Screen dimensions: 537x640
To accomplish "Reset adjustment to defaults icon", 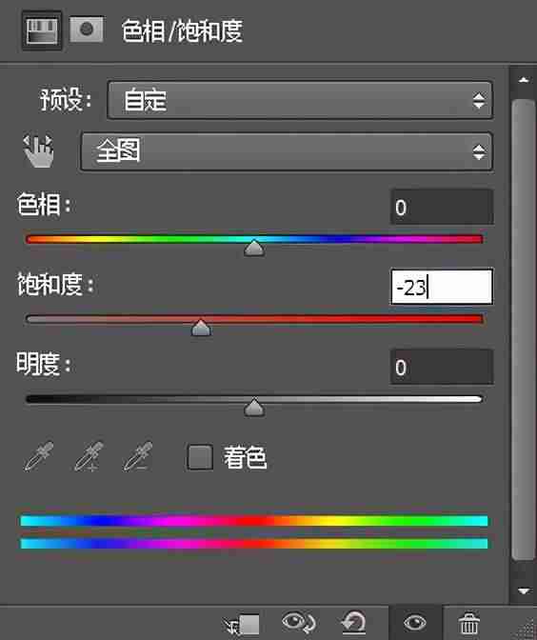I will pos(354,623).
